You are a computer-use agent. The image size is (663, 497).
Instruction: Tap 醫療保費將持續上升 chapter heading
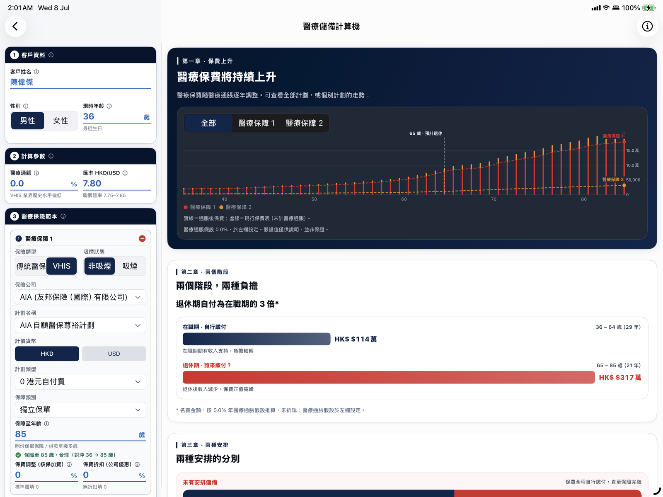[226, 77]
